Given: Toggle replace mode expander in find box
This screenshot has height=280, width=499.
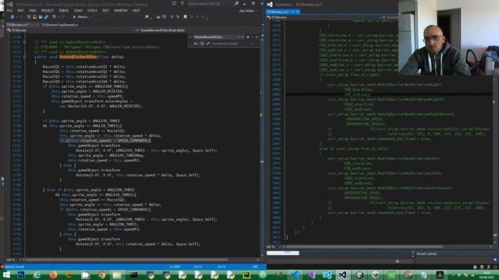Looking at the screenshot, I should pyautogui.click(x=190, y=37).
